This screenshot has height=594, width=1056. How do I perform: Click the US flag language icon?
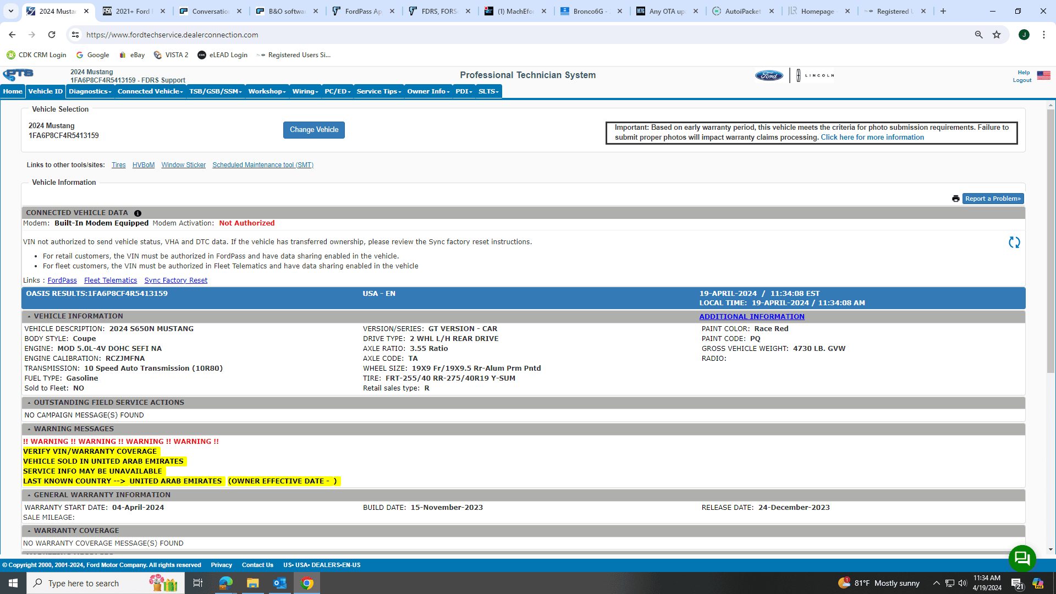[1043, 75]
